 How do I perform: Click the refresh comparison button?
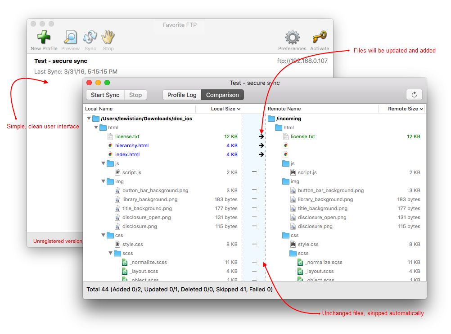(x=414, y=95)
